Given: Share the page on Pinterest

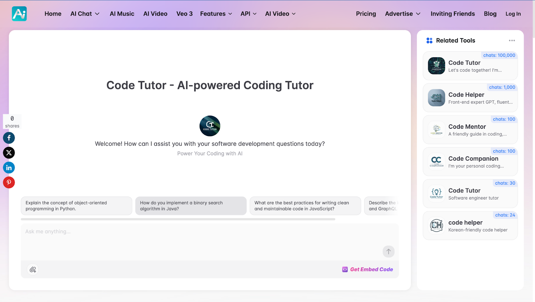Looking at the screenshot, I should [9, 183].
